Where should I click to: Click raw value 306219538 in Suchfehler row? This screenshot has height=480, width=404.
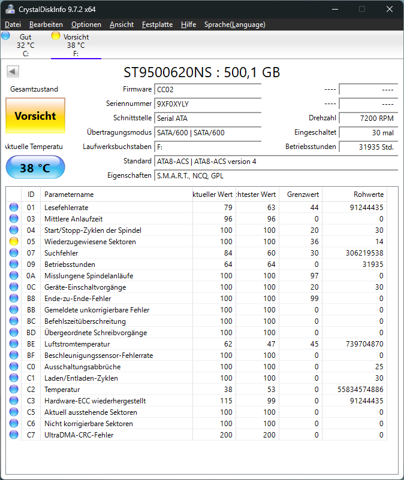click(364, 253)
